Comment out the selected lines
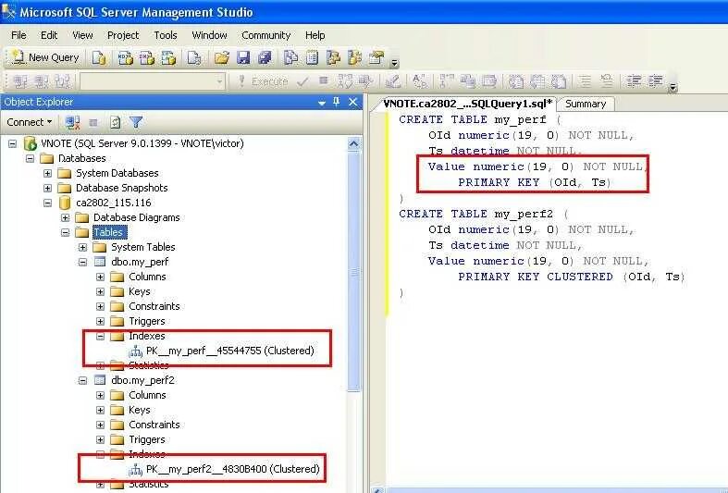728x493 pixels. 586,81
